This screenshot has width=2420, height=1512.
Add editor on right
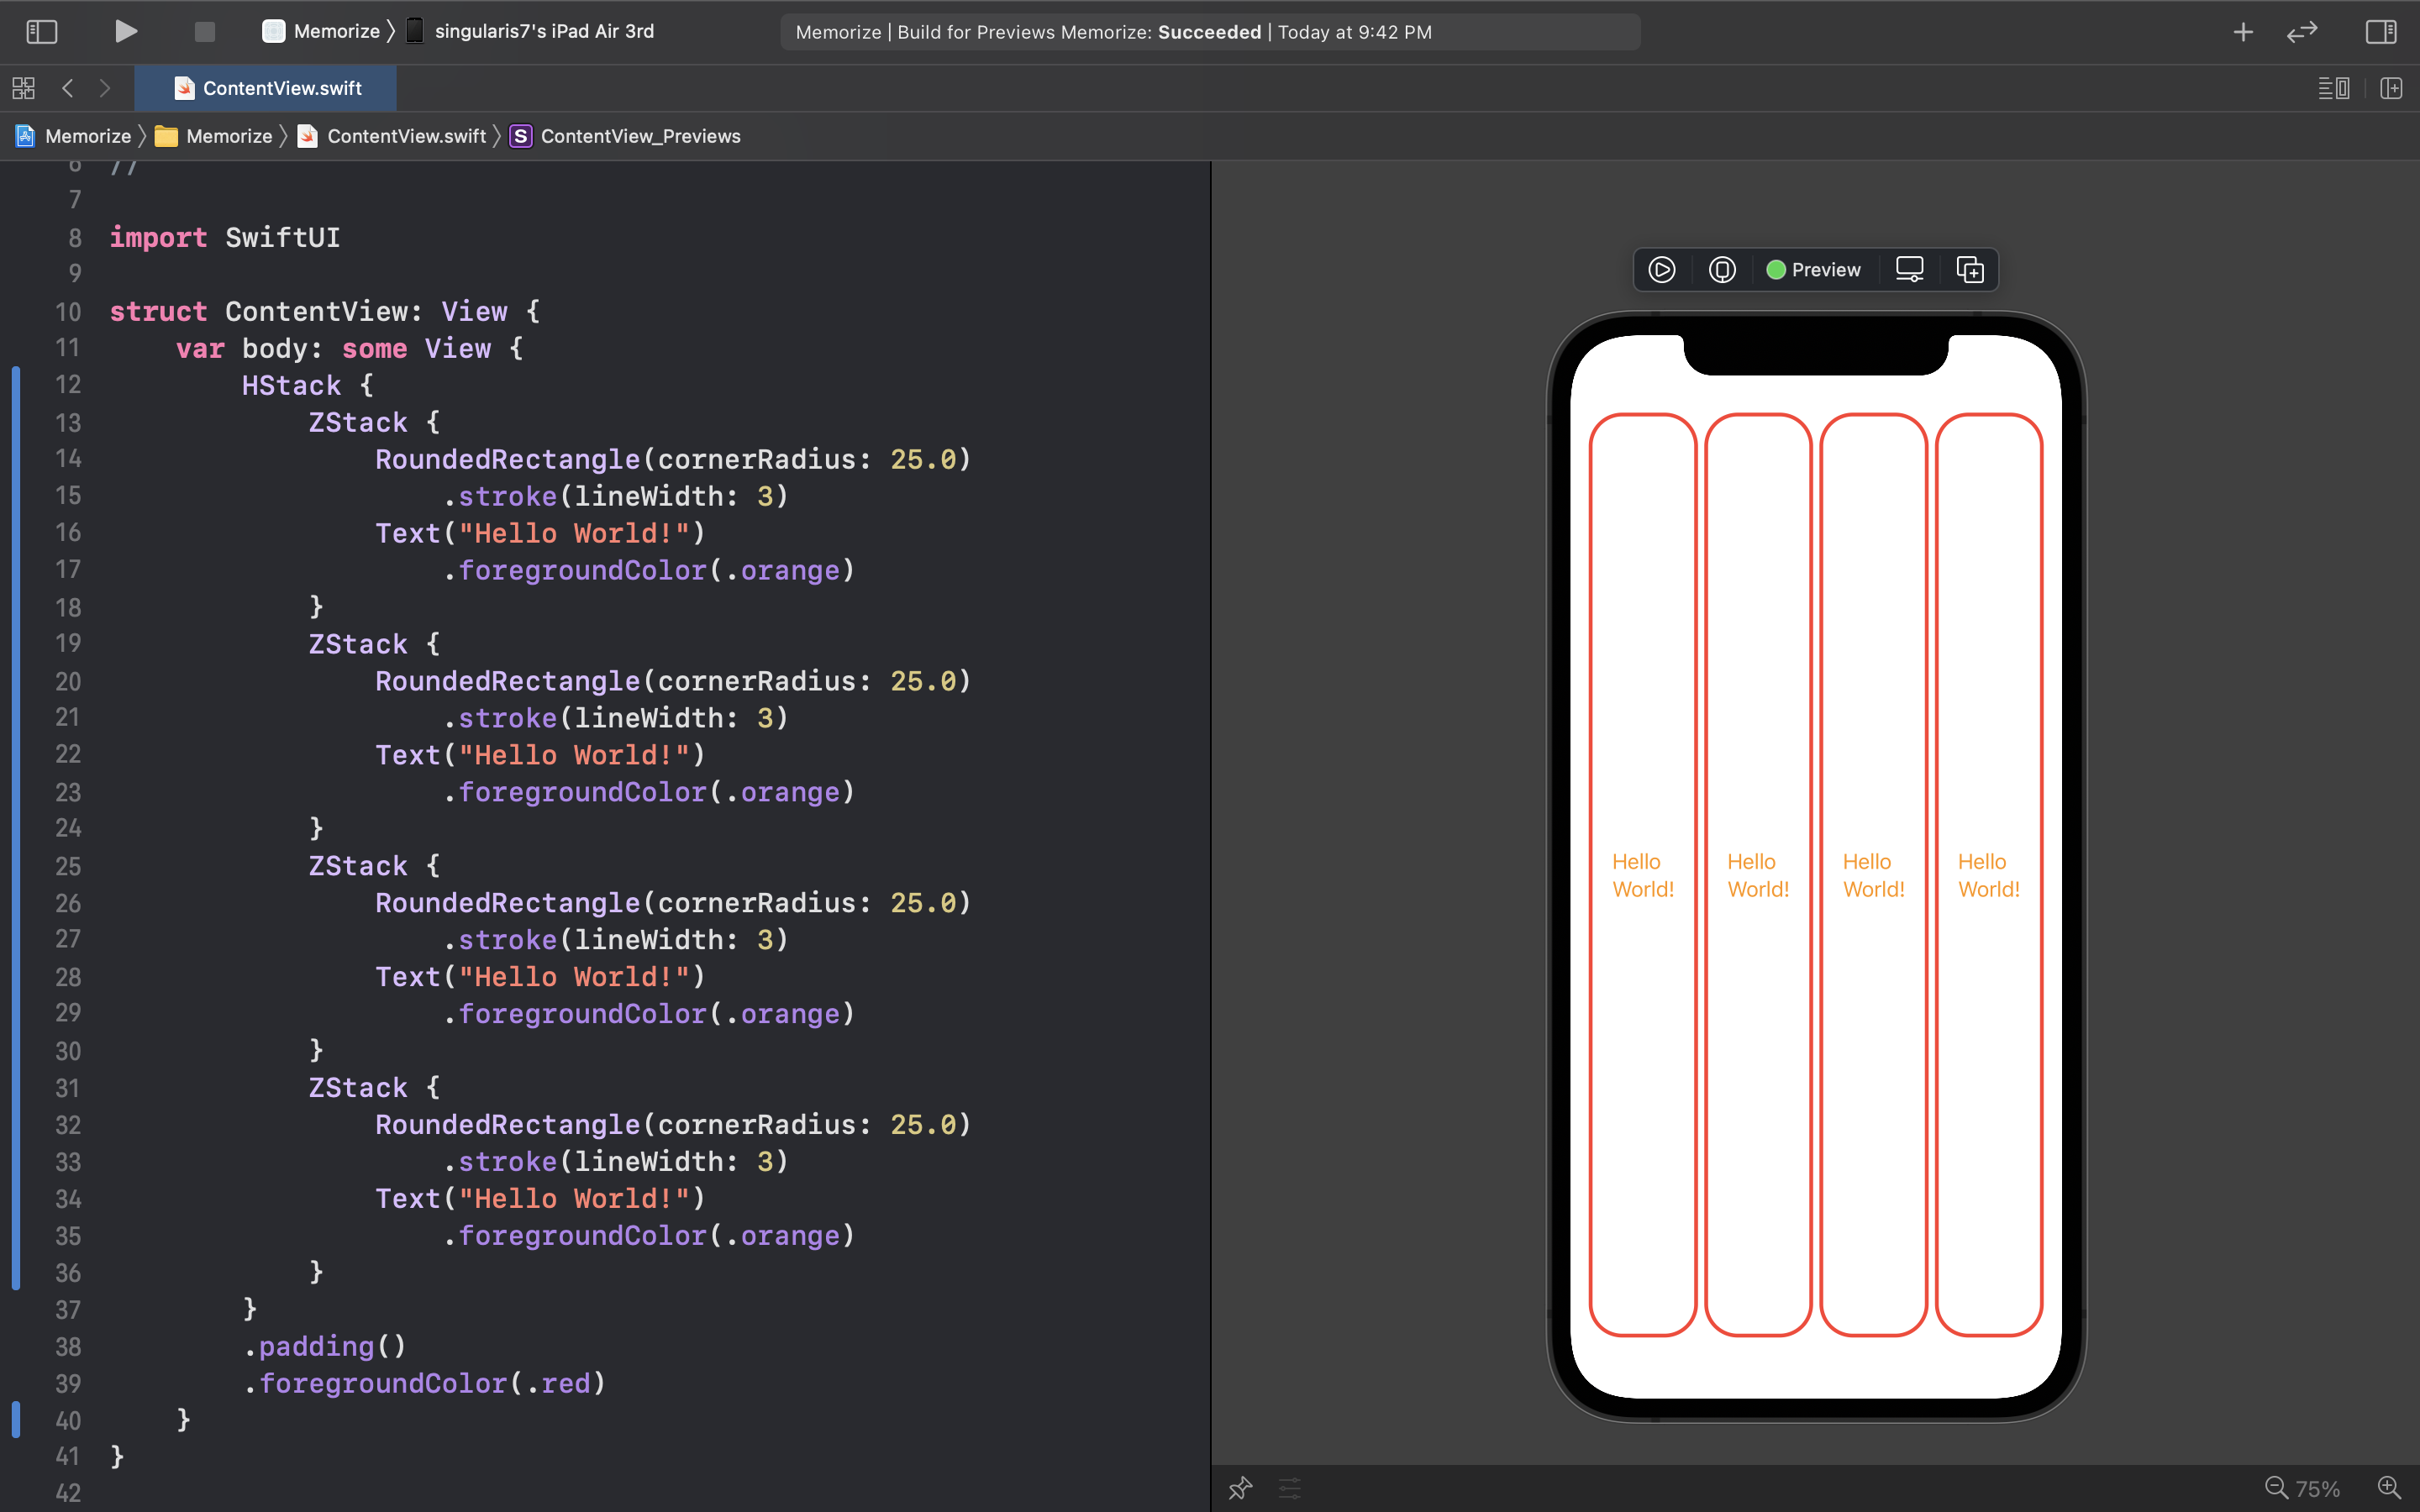2391,88
